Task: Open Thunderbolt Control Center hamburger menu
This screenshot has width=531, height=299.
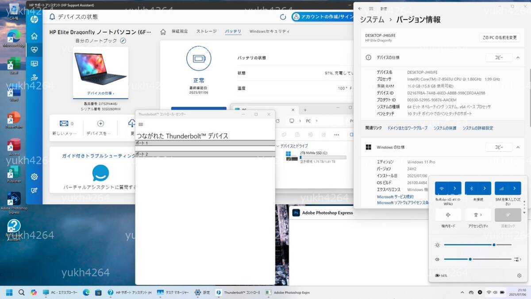Action: [141, 124]
